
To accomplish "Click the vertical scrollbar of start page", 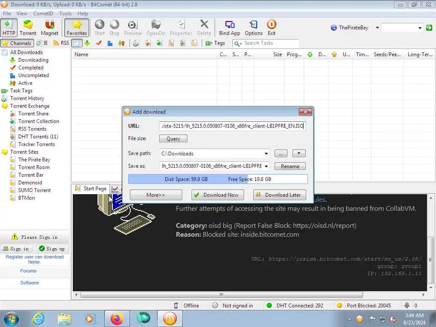I will [430, 260].
